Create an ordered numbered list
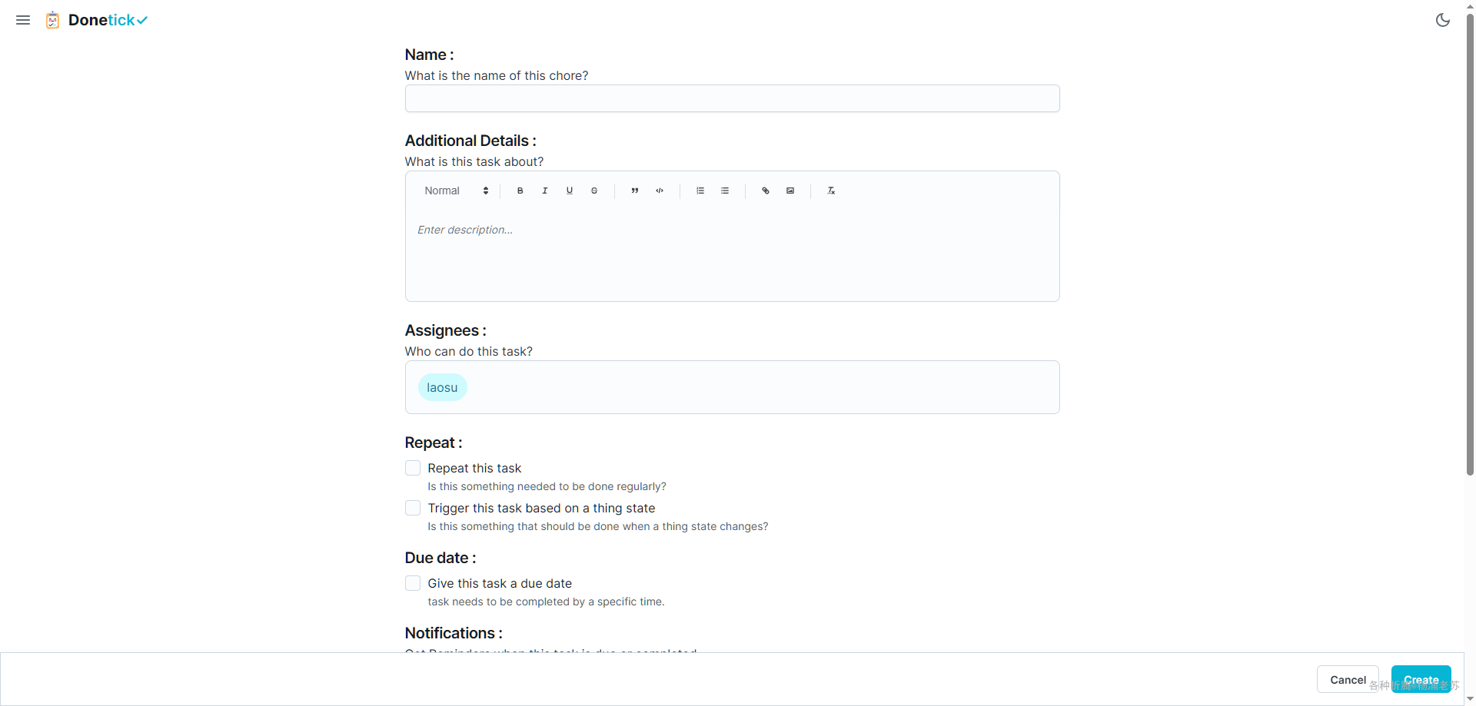The height and width of the screenshot is (706, 1476). point(700,191)
